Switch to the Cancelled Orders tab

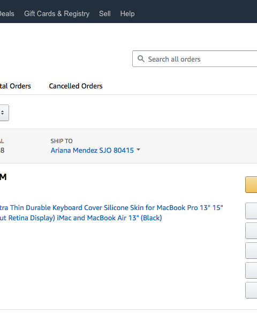(x=76, y=86)
